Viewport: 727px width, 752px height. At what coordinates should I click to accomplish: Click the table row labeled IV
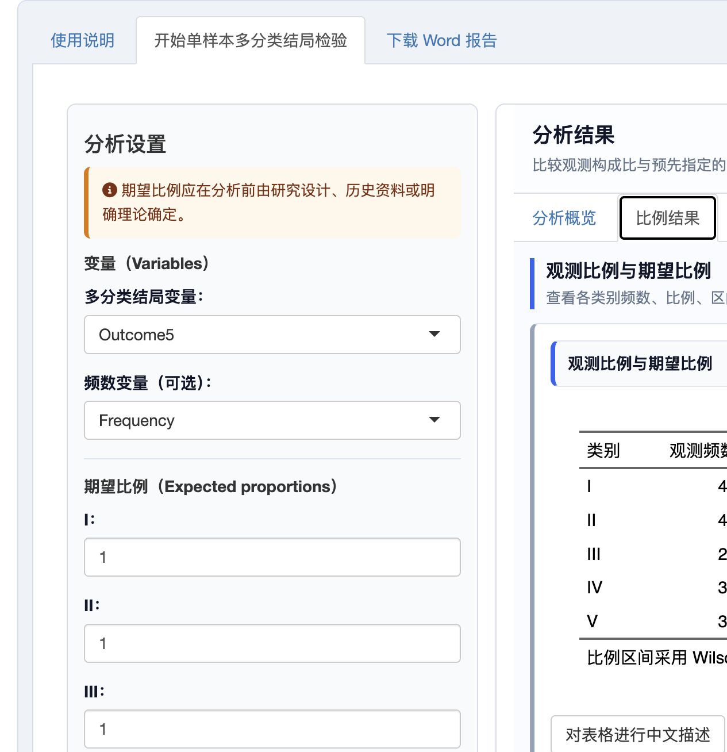click(x=653, y=588)
